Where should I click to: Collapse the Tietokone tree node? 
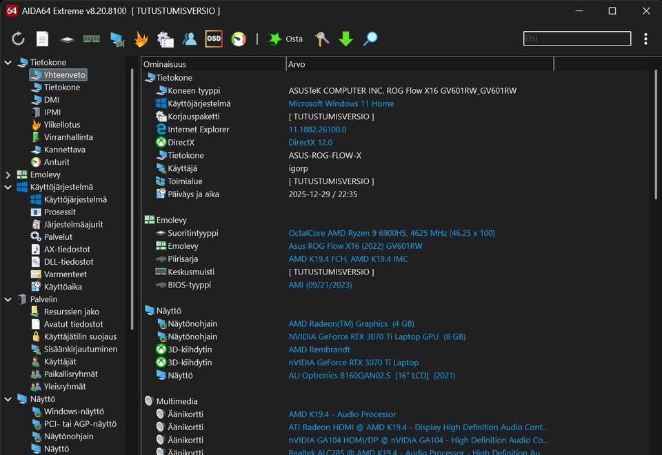click(8, 63)
